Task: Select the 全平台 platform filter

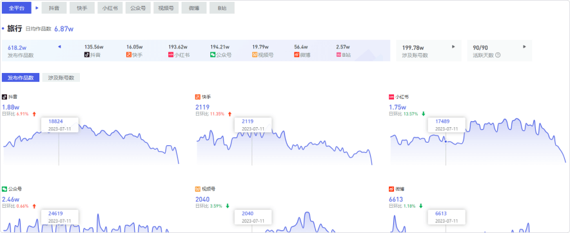Action: (x=16, y=8)
